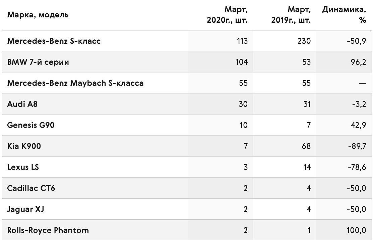
Task: Click the 'Март, 2019г., шт.' column header
Action: point(291,15)
